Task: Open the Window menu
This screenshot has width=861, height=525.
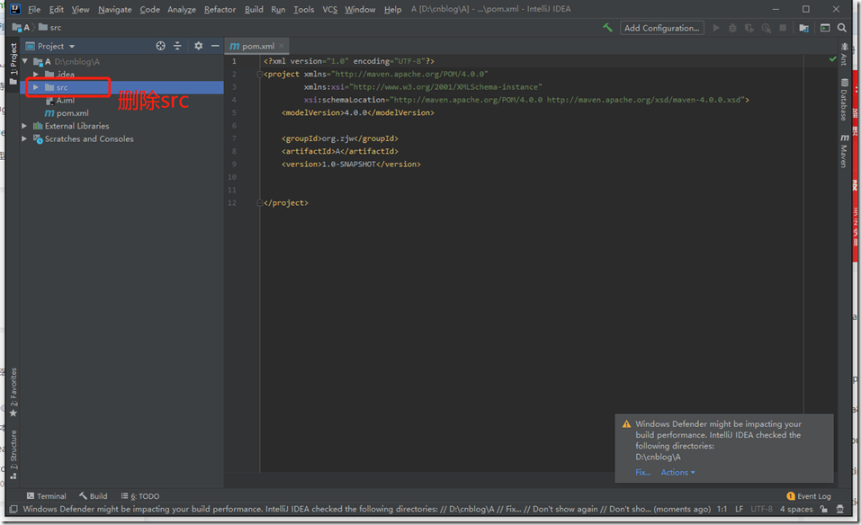Action: click(x=360, y=9)
